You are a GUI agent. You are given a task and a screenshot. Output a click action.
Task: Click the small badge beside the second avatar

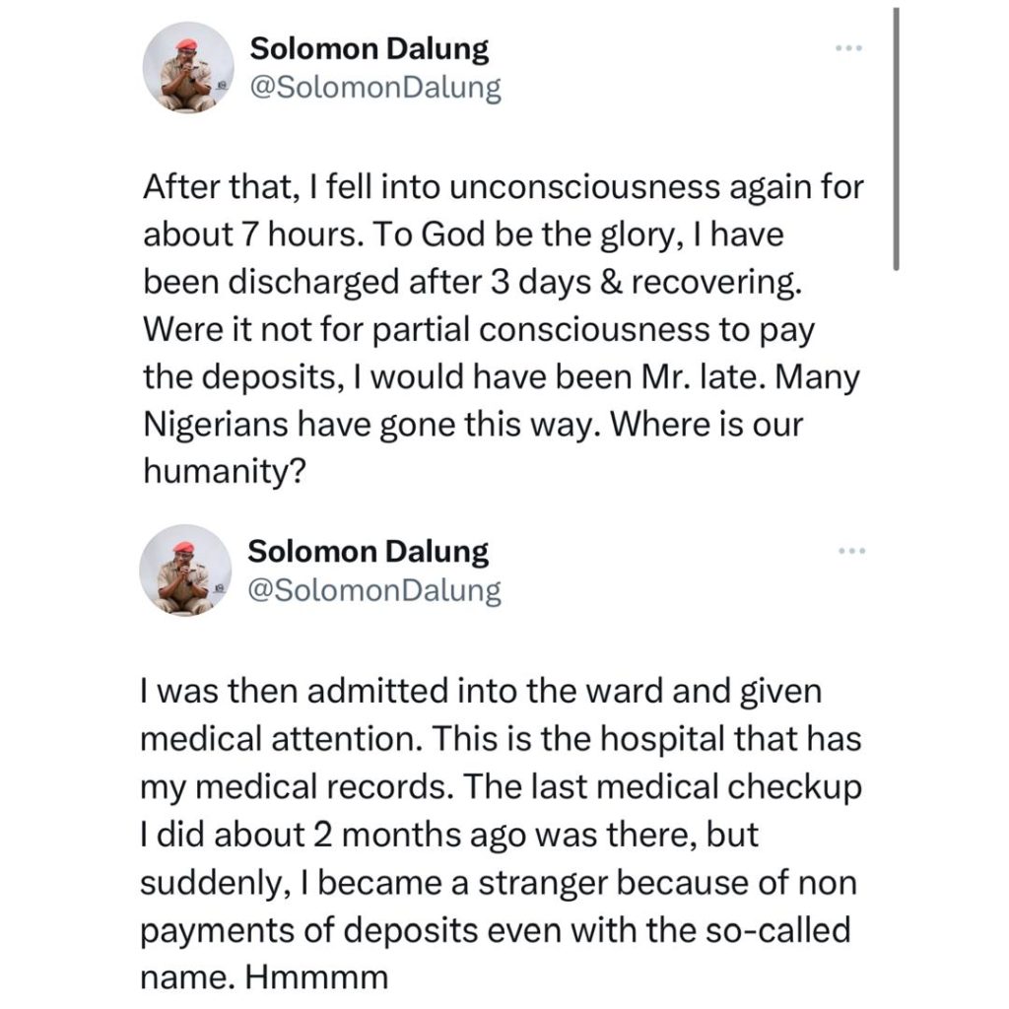223,588
